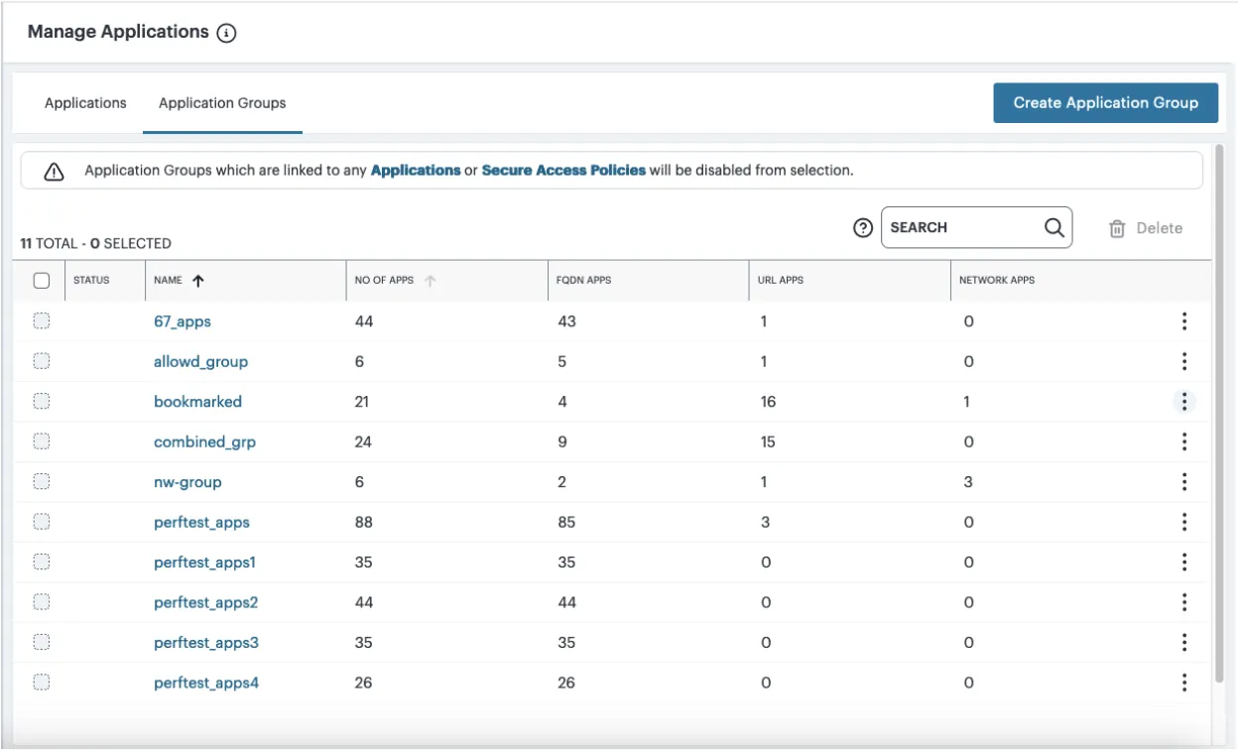The image size is (1238, 753).
Task: Open the nw-group application group
Action: click(x=187, y=482)
